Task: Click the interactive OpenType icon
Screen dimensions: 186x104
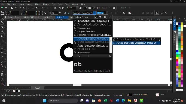Action: [x=157, y=13]
